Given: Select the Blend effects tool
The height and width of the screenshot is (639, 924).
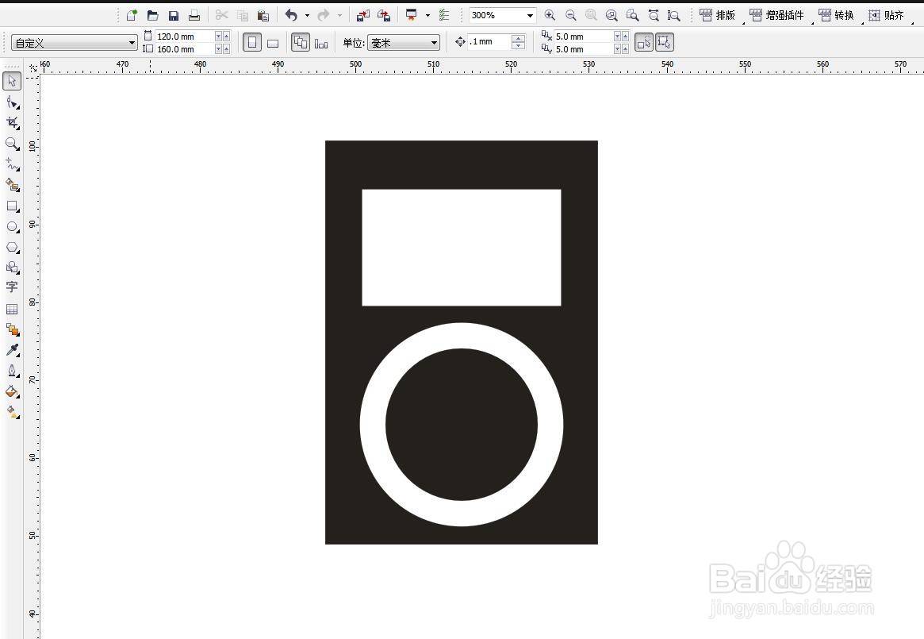Looking at the screenshot, I should (12, 329).
